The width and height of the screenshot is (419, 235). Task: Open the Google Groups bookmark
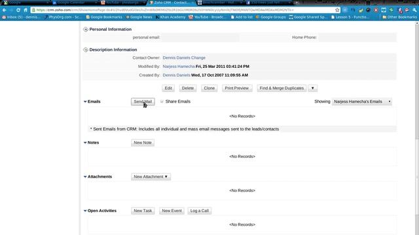(270, 17)
